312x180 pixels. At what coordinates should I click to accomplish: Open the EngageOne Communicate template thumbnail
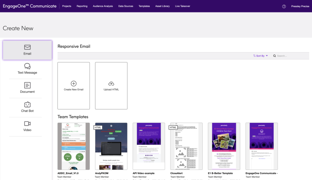click(262, 146)
